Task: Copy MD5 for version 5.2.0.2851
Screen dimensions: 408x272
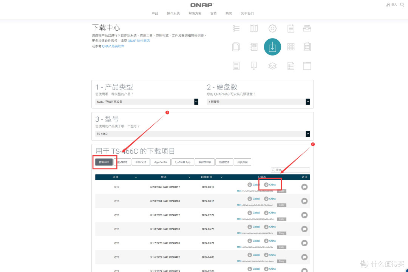Action: coord(281,205)
